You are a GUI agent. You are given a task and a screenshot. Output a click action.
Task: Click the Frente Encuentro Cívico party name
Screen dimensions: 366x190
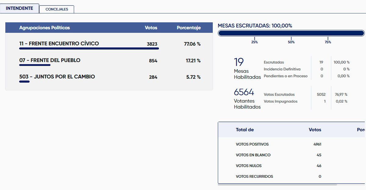59,44
